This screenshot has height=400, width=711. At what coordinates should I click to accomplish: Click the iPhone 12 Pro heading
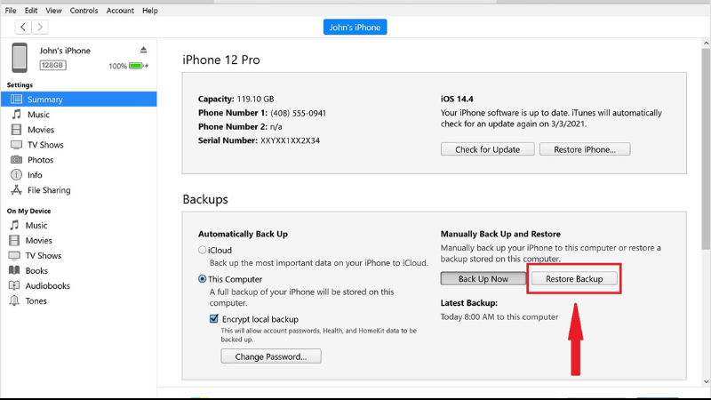pyautogui.click(x=221, y=60)
